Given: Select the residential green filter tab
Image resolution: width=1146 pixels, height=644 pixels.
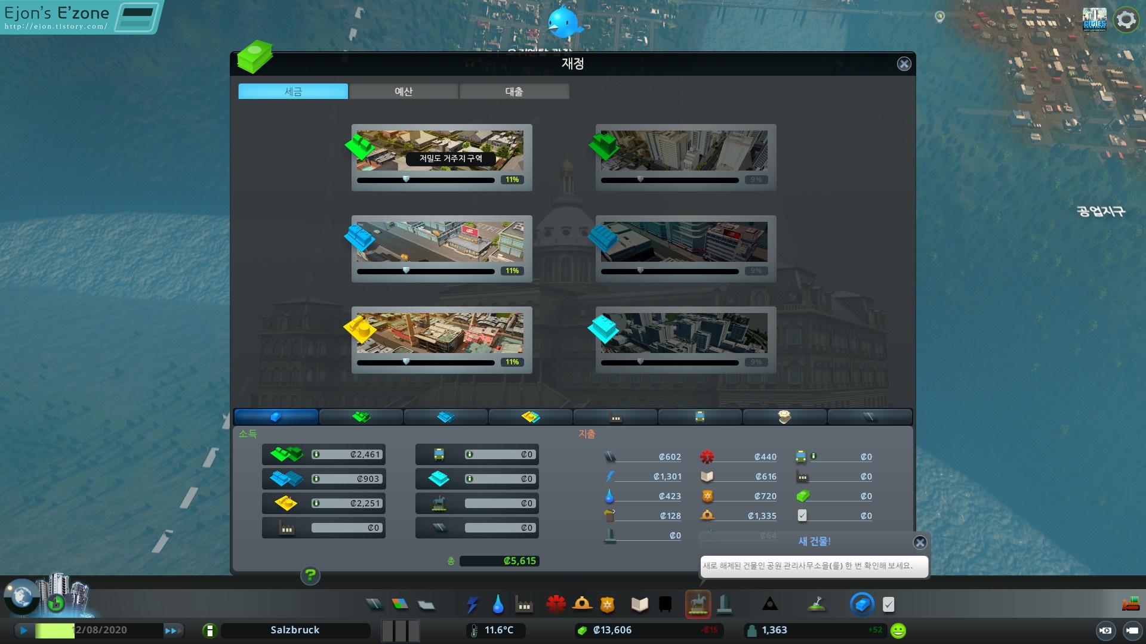Looking at the screenshot, I should tap(361, 417).
